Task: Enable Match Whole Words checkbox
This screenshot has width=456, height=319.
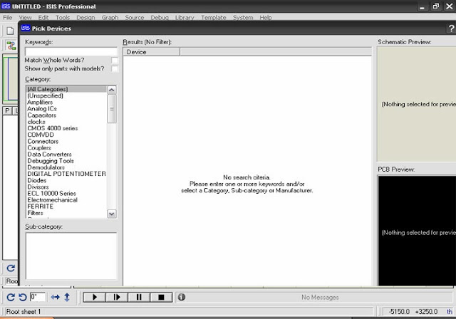Action: (x=115, y=60)
